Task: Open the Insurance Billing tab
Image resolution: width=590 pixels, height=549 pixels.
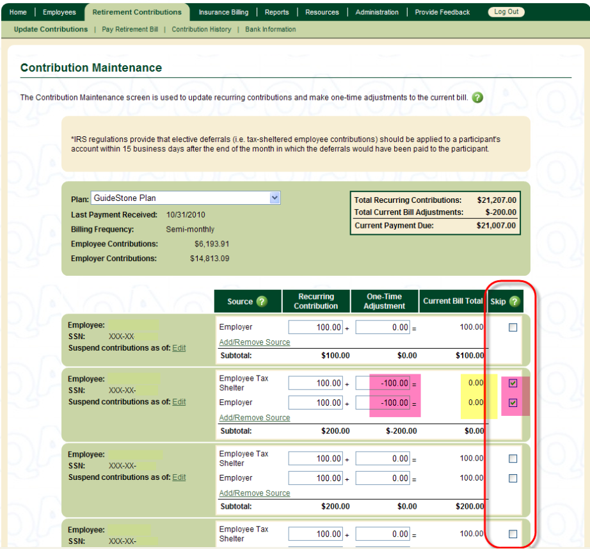Action: (223, 12)
